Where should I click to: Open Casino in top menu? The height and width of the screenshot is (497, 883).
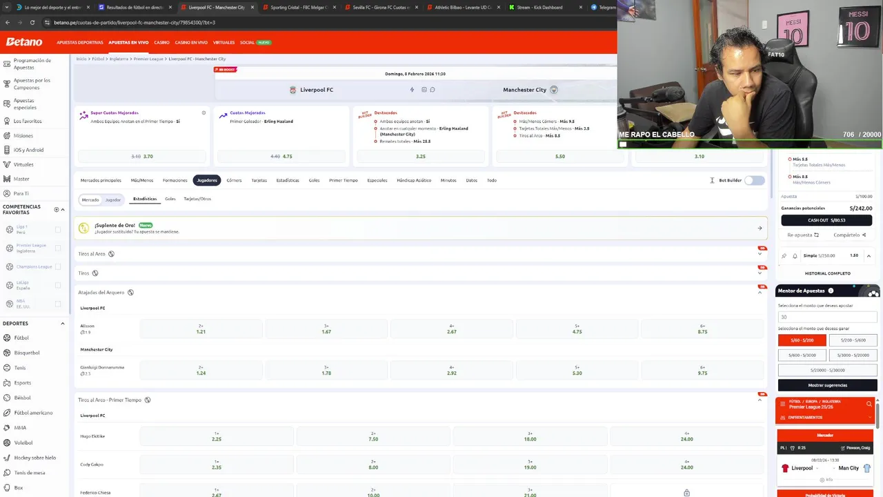(x=161, y=42)
